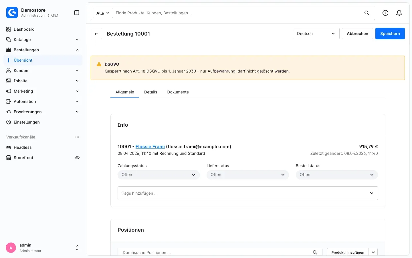The width and height of the screenshot is (412, 258).
Task: Expand the admin user menu
Action: 77,248
